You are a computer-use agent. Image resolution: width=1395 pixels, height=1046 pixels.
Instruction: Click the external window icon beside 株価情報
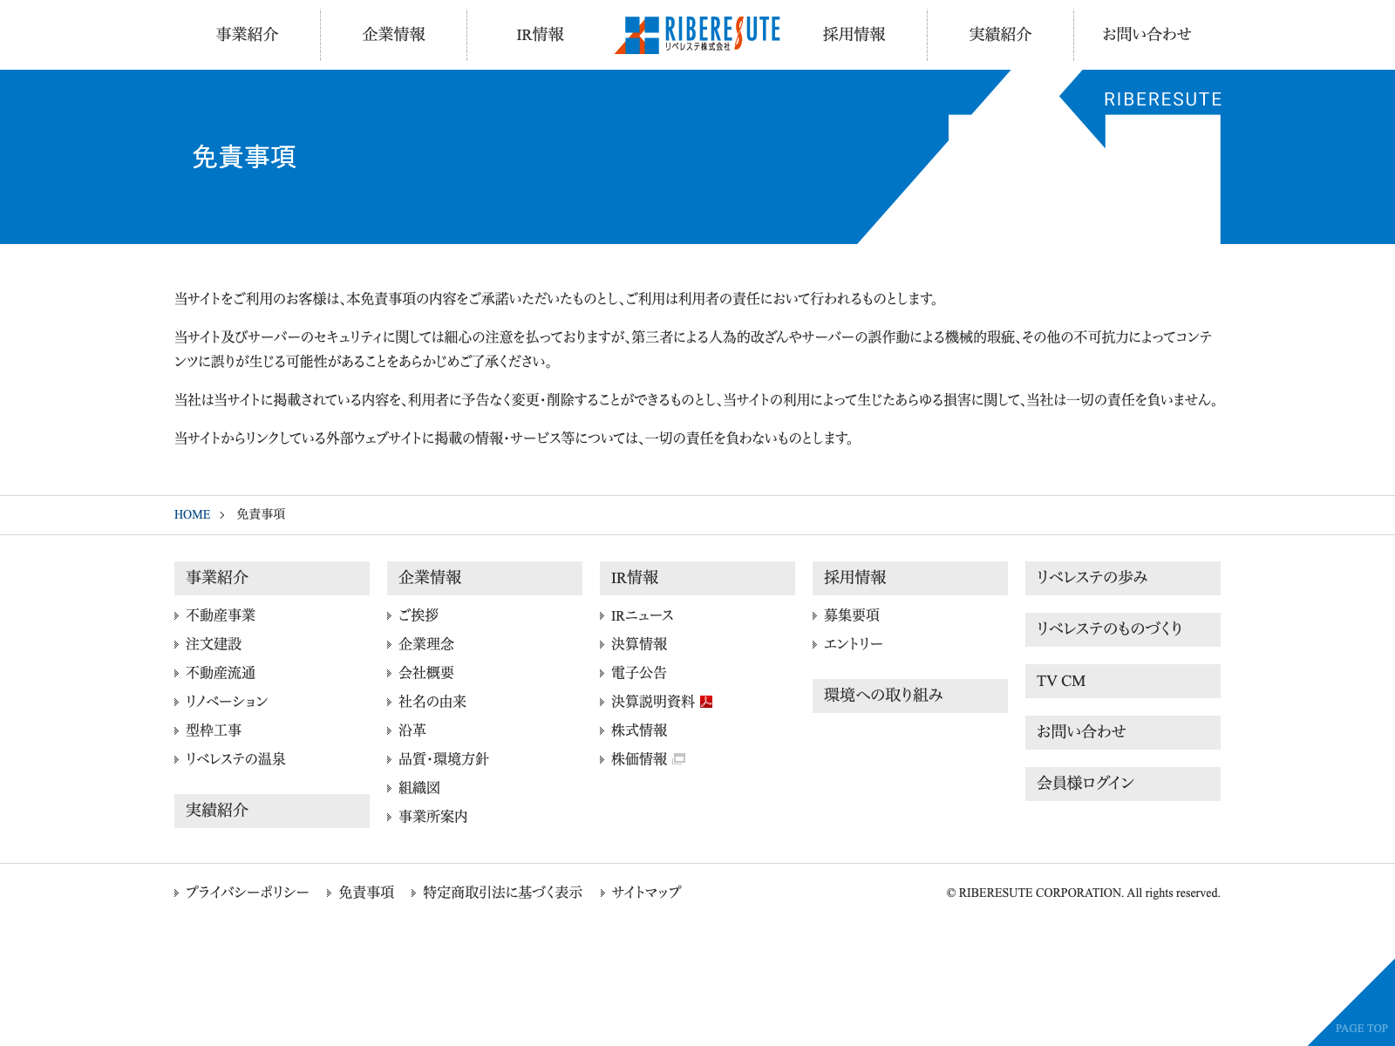[679, 759]
